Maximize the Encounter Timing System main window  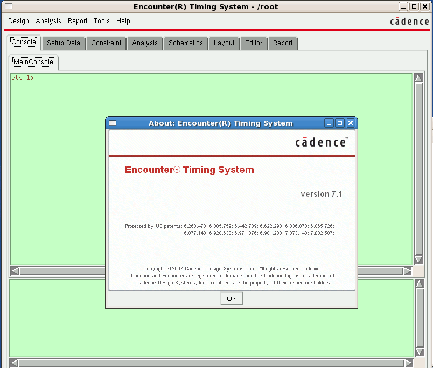click(x=414, y=6)
